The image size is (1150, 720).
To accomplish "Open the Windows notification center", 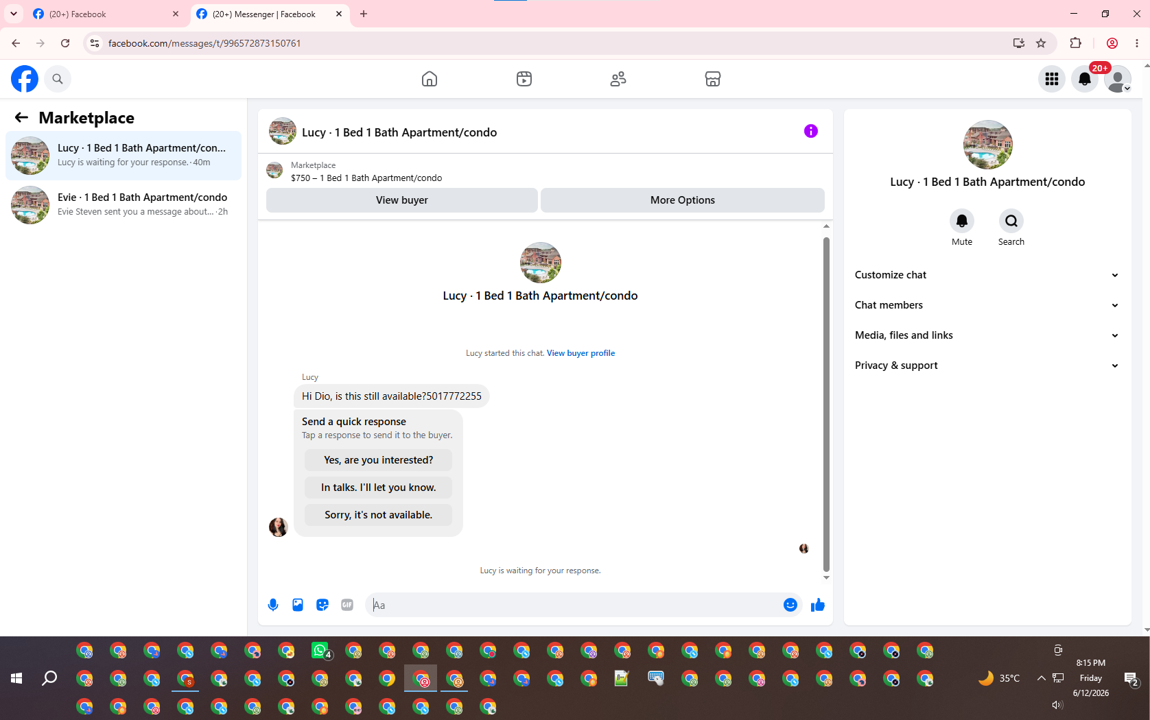I will point(1131,679).
